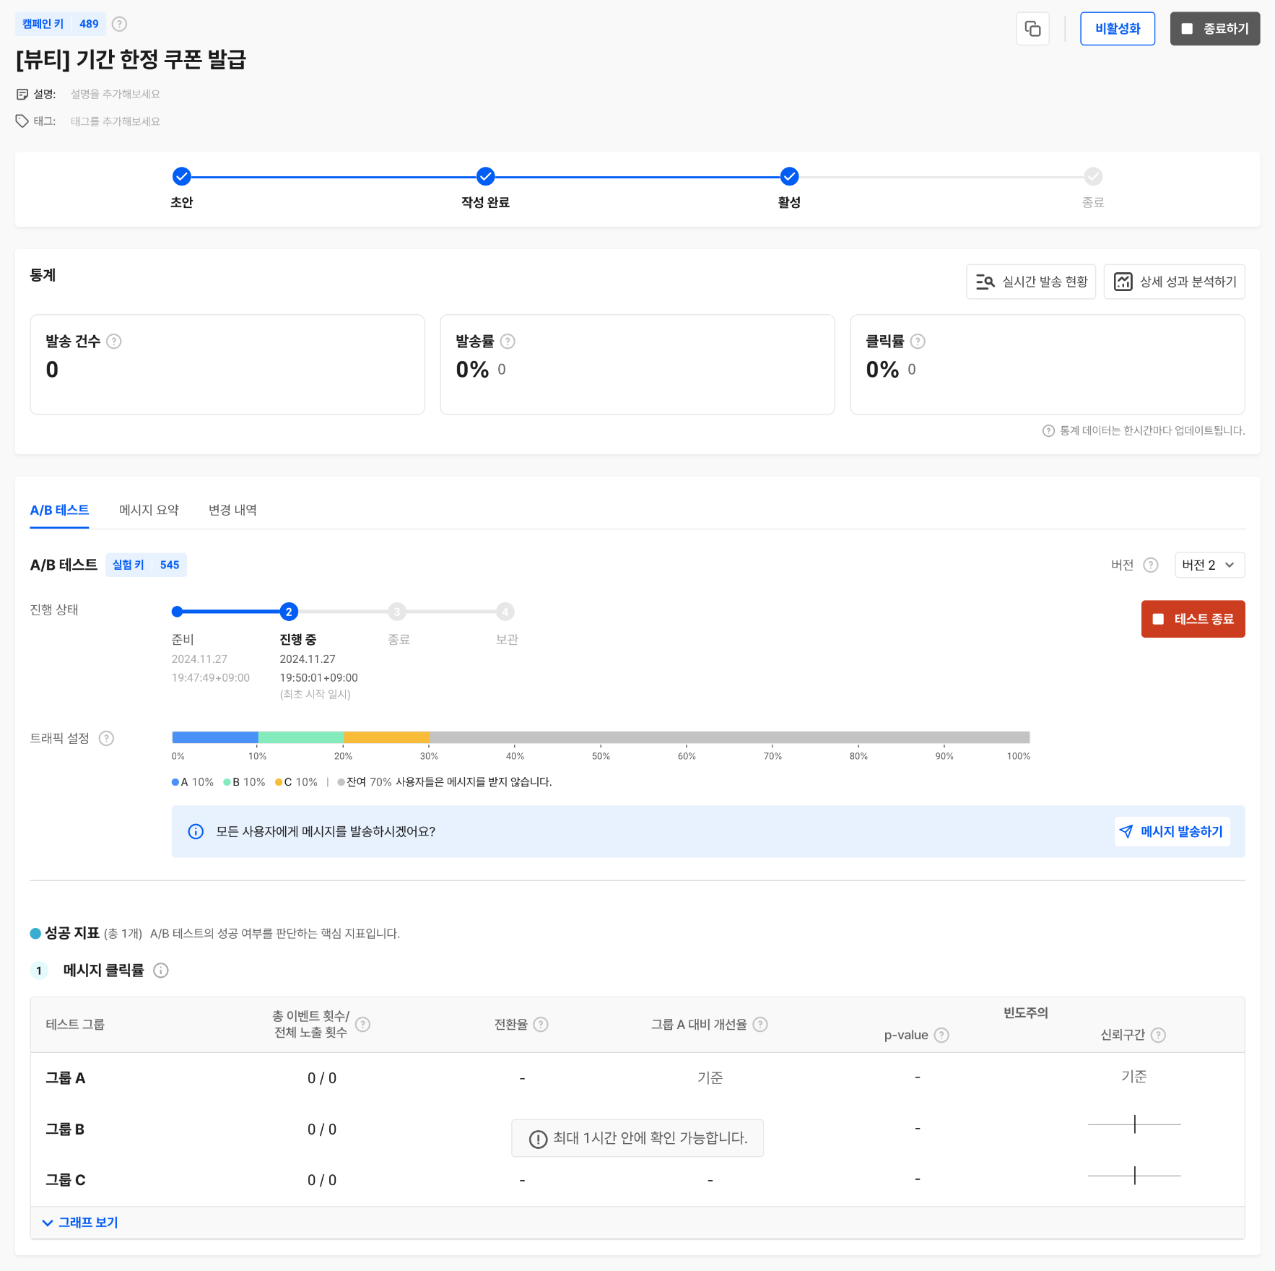Click the 그룹 B confidence interval chart
Viewport: 1275px width, 1271px height.
1134,1124
